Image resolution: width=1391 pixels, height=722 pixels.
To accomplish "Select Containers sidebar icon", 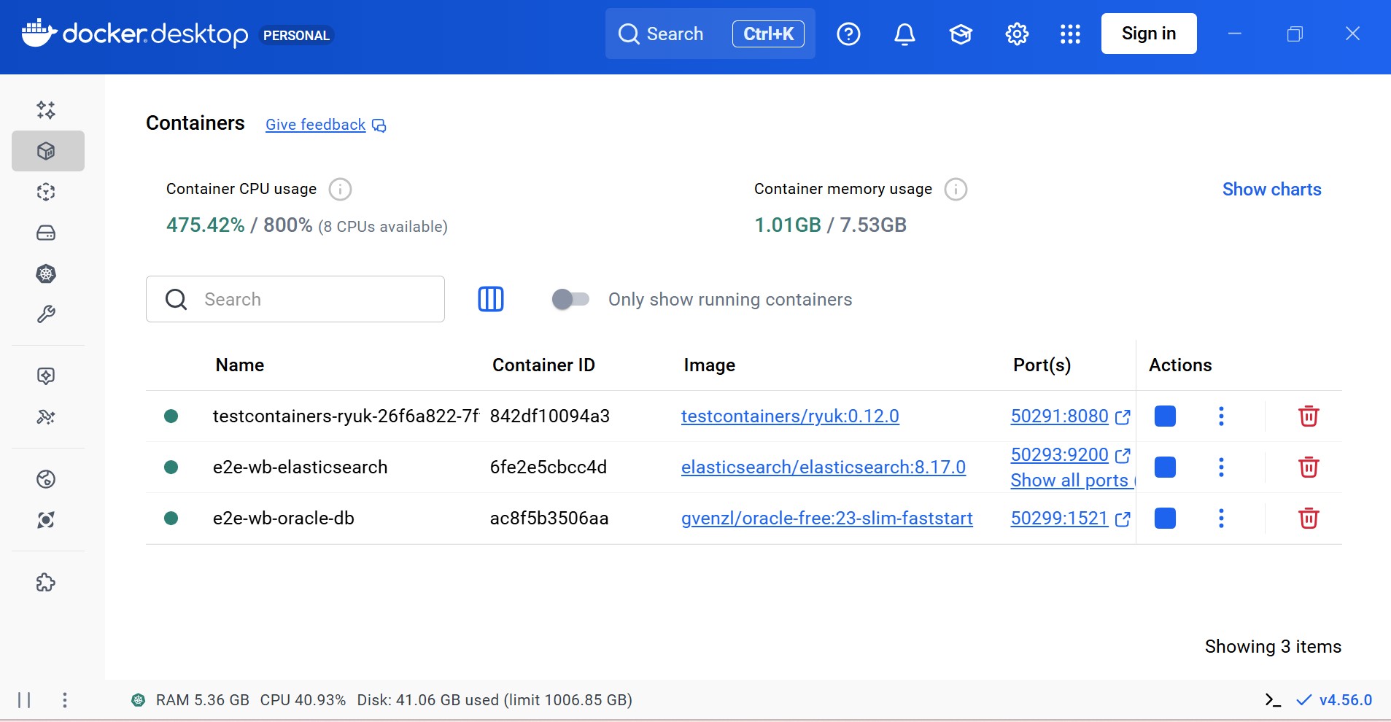I will click(47, 151).
